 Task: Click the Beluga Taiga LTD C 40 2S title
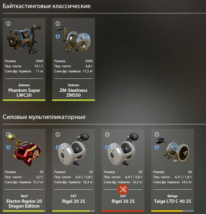[x=173, y=201]
